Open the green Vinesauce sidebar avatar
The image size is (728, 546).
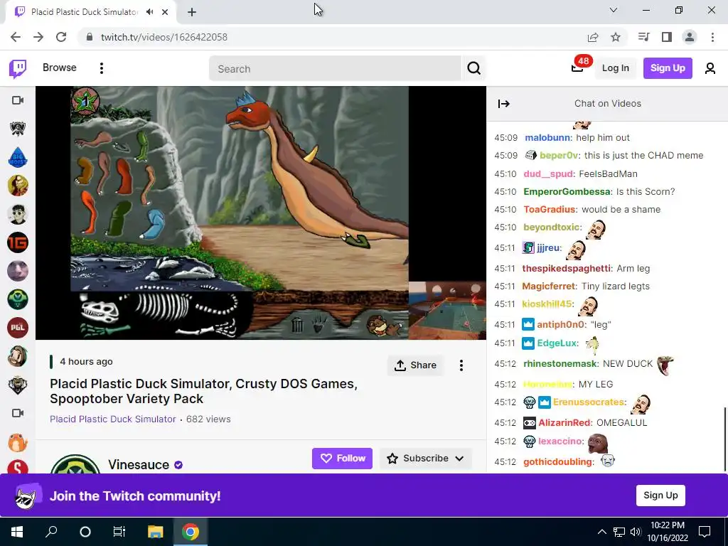point(18,299)
